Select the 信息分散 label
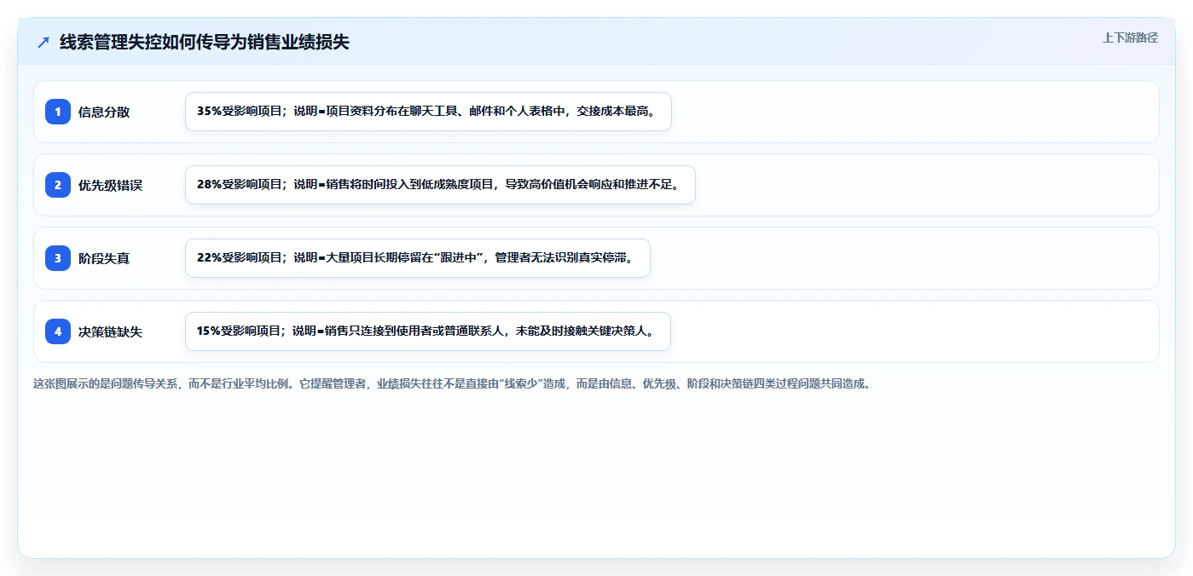1193x576 pixels. point(104,112)
